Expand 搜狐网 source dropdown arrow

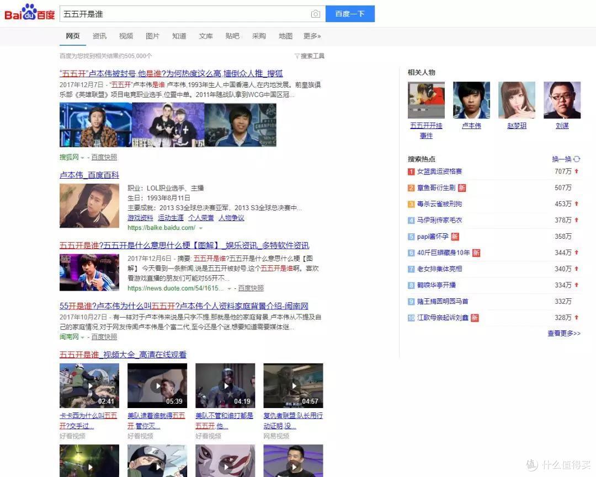[x=82, y=158]
